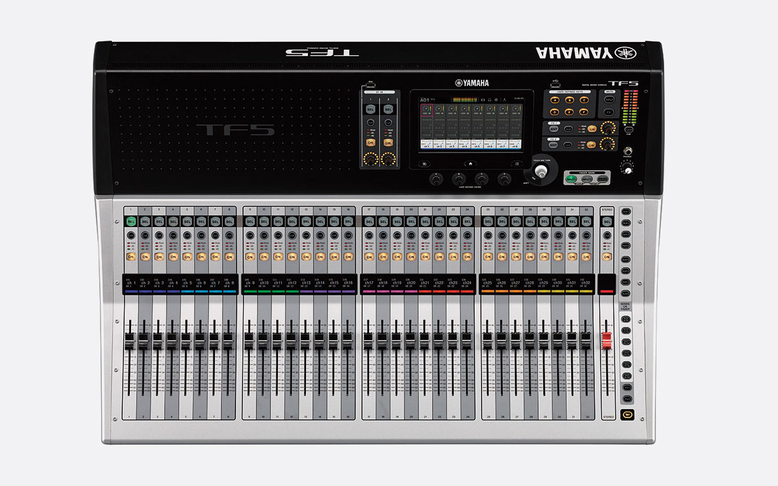The height and width of the screenshot is (486, 778).
Task: Toggle the channel 1 ON button
Action: click(x=131, y=257)
